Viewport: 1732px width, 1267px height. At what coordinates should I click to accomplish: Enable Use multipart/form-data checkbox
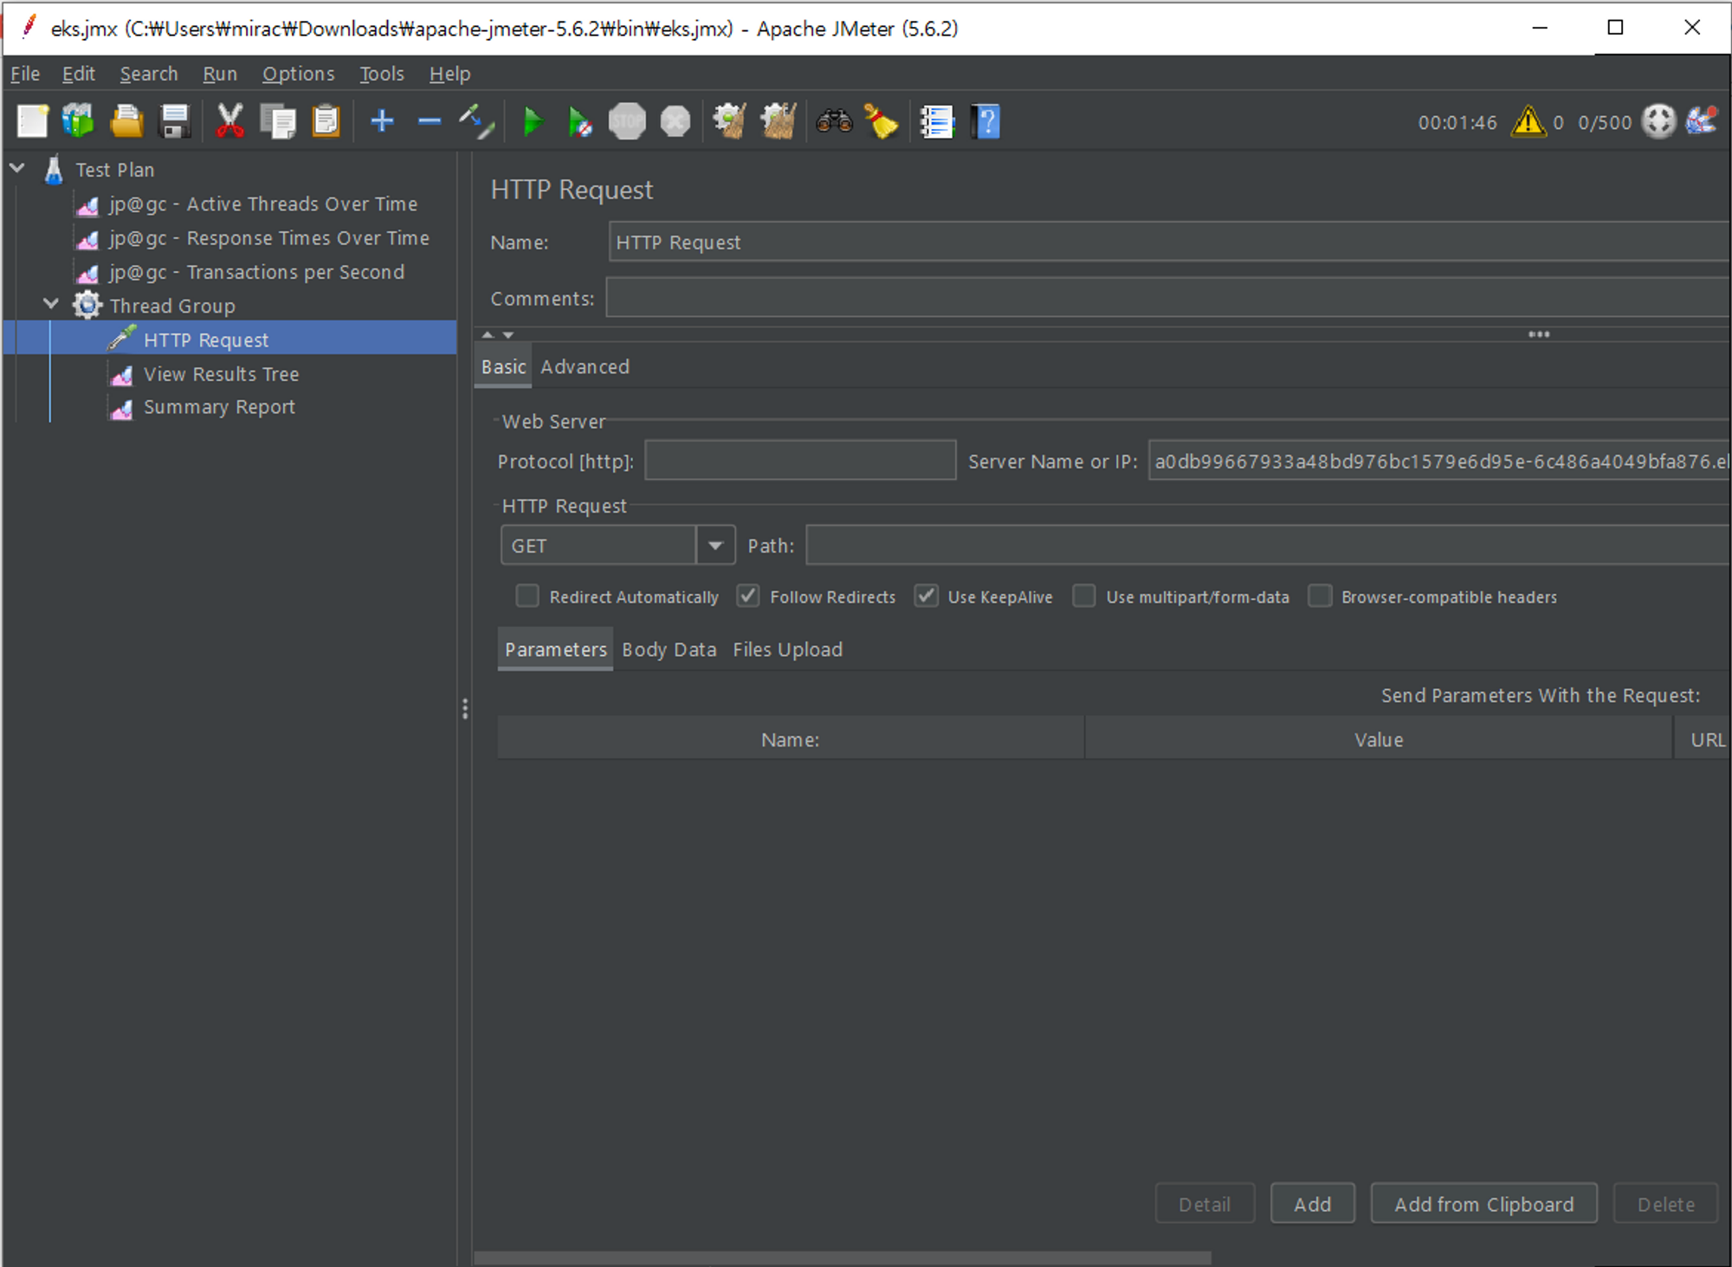coord(1084,596)
